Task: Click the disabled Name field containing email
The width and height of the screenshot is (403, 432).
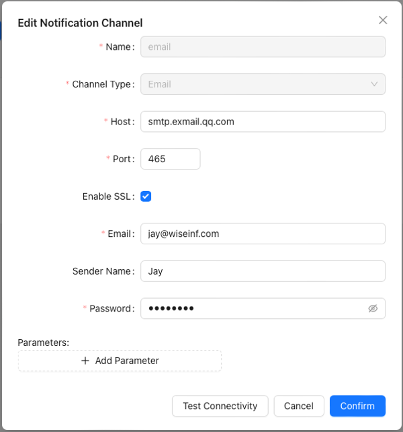Action: (263, 47)
